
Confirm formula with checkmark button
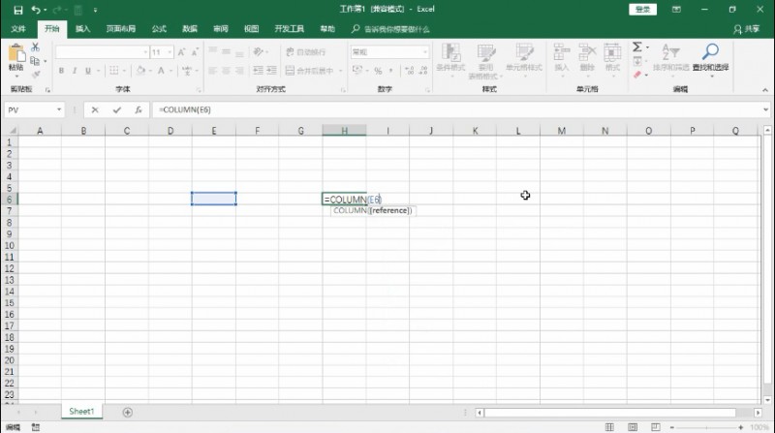[x=116, y=109]
